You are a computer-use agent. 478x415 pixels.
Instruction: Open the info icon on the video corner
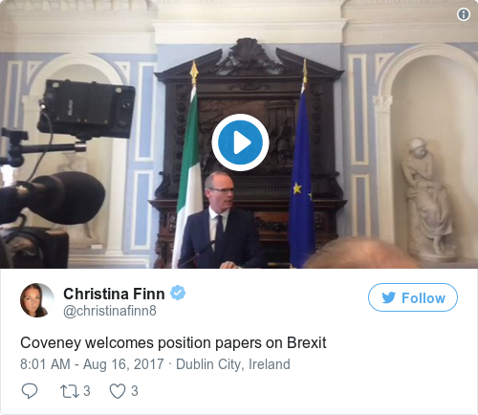coord(464,14)
